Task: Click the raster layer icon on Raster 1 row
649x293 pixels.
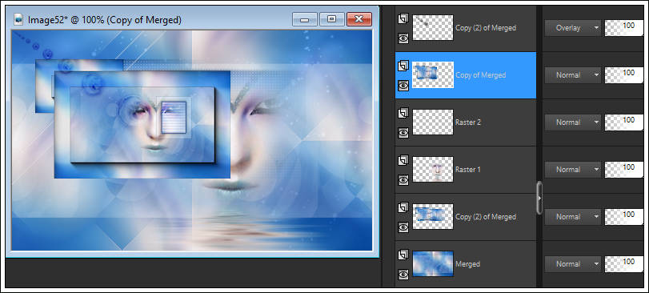Action: pos(403,160)
